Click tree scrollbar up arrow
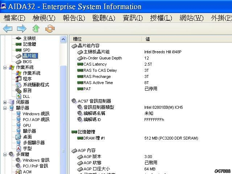The height and width of the screenshot is (174, 232). [63, 40]
